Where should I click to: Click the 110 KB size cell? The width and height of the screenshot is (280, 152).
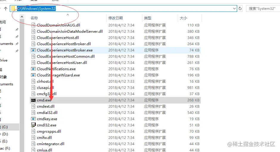[x=193, y=25]
